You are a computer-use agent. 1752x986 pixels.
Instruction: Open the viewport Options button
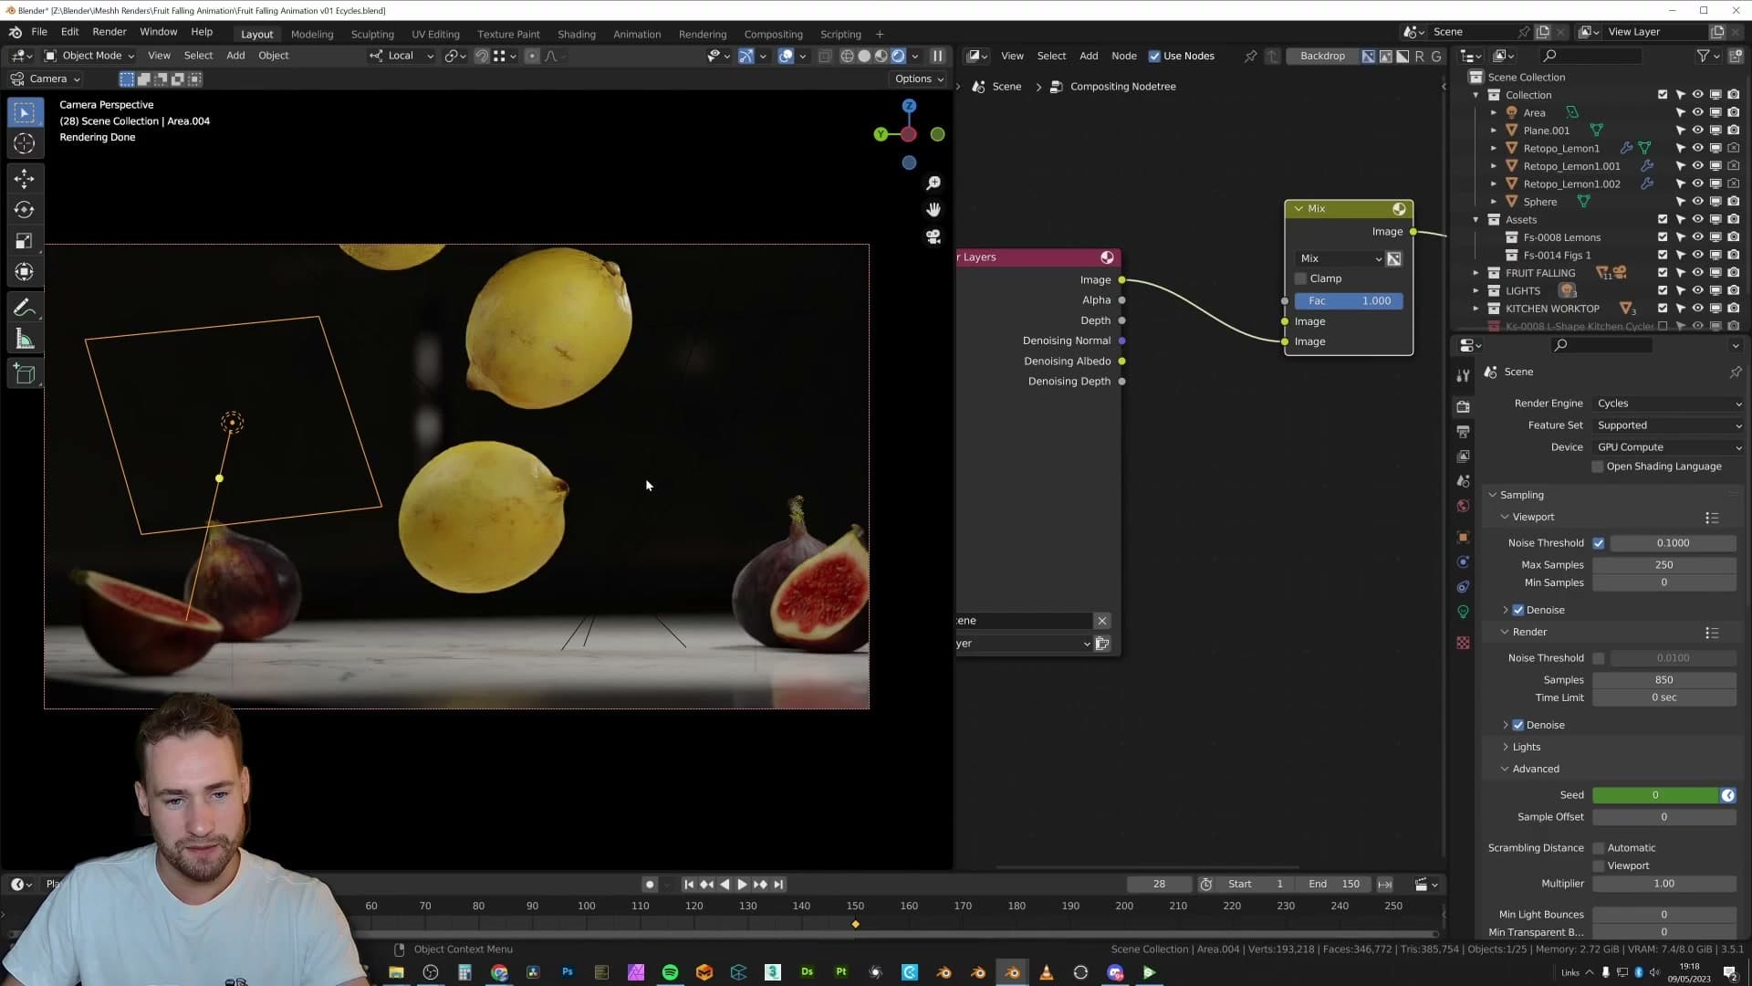(919, 79)
